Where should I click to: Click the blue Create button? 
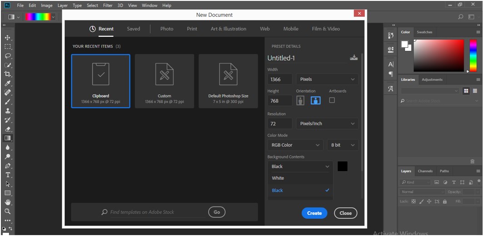coord(314,213)
